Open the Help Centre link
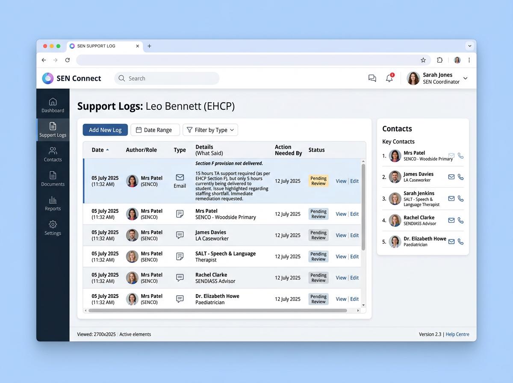This screenshot has height=383, width=513. click(x=457, y=334)
